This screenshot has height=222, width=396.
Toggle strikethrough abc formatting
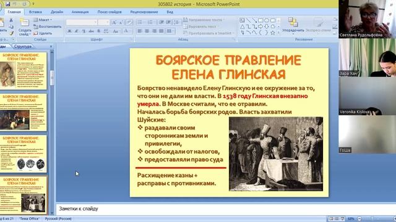(91, 31)
